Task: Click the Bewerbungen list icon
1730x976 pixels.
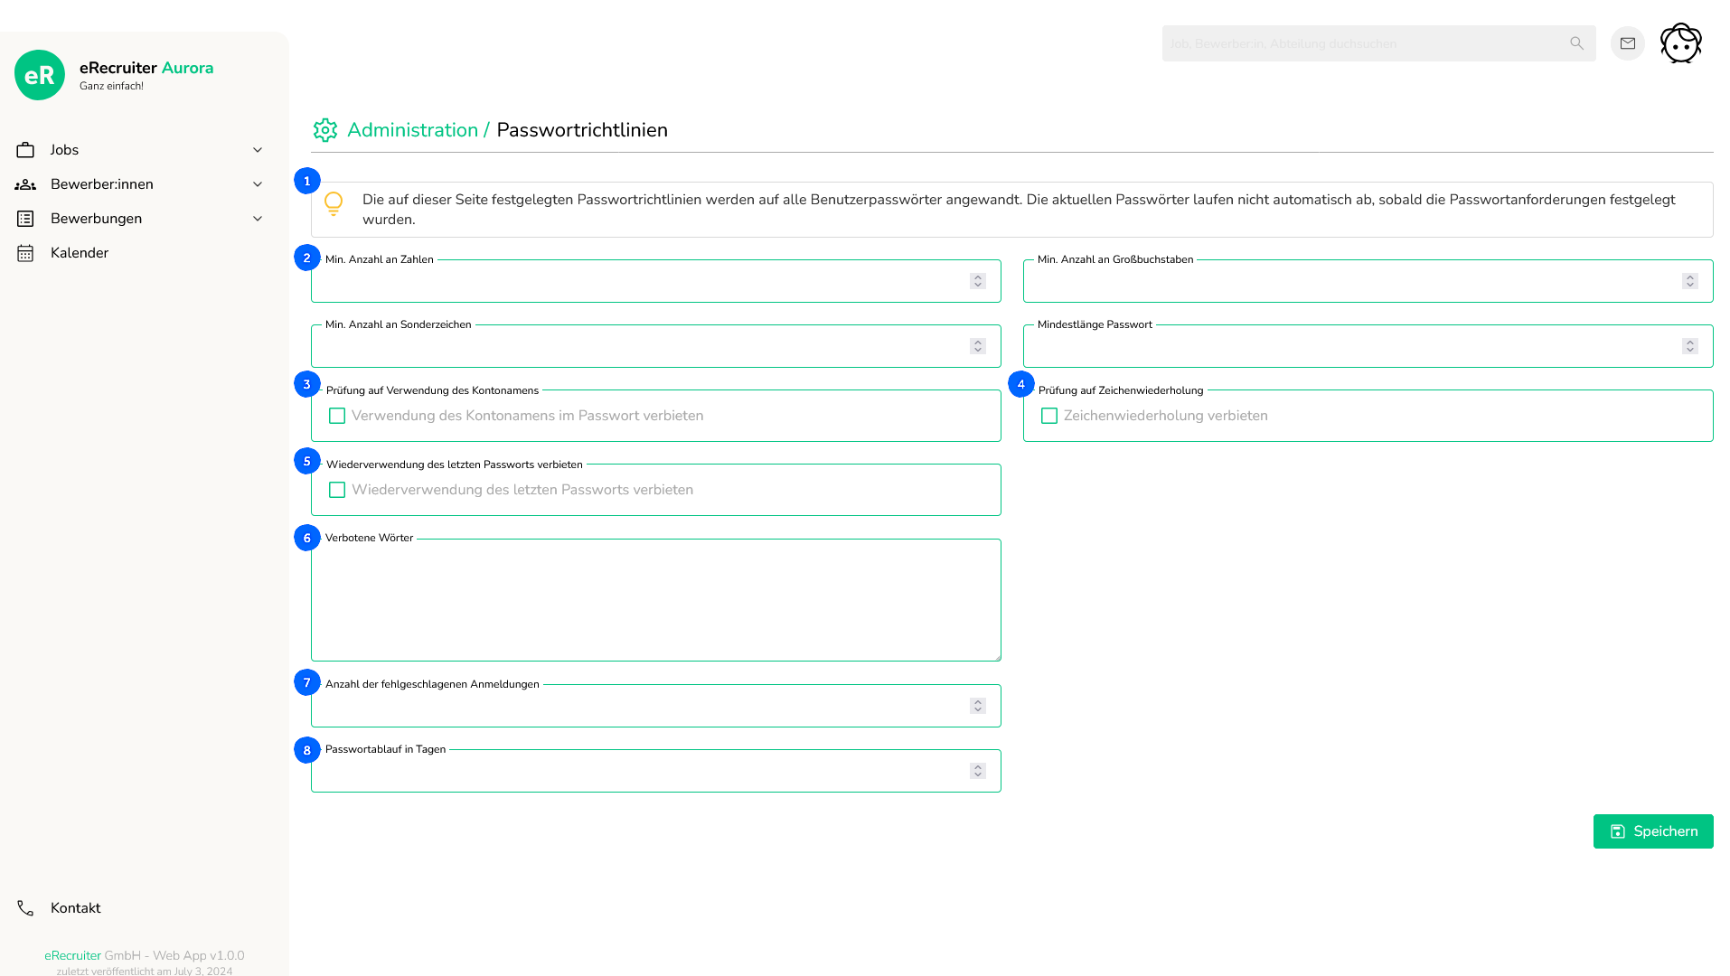Action: [25, 219]
